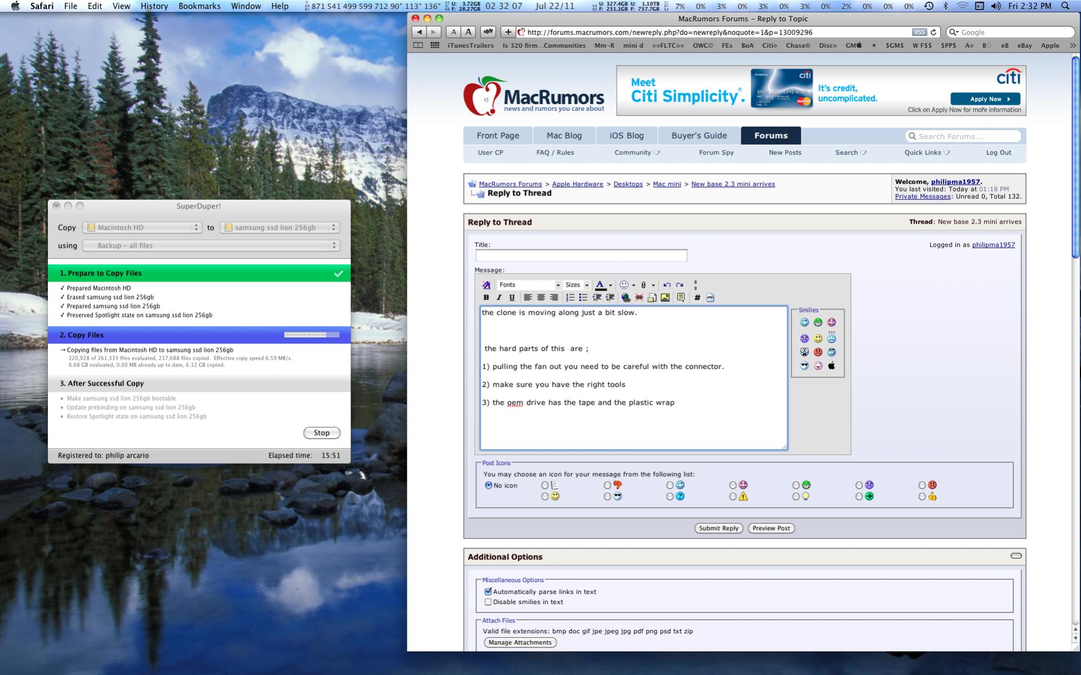Open the Mac mini breadcrumb link
Screen dimensions: 1081x675
(x=667, y=184)
